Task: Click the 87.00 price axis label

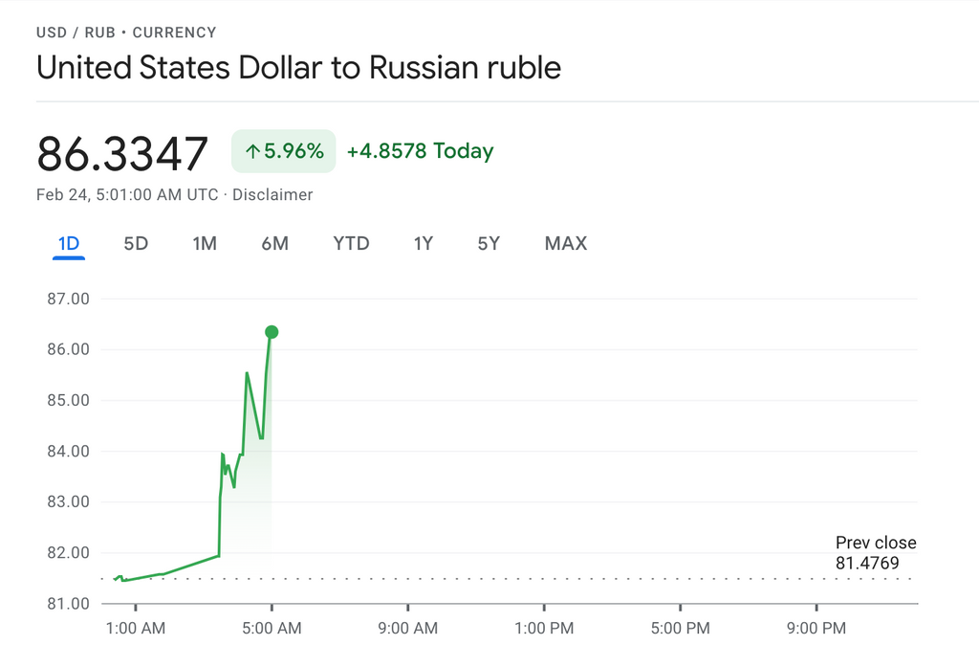Action: [67, 299]
